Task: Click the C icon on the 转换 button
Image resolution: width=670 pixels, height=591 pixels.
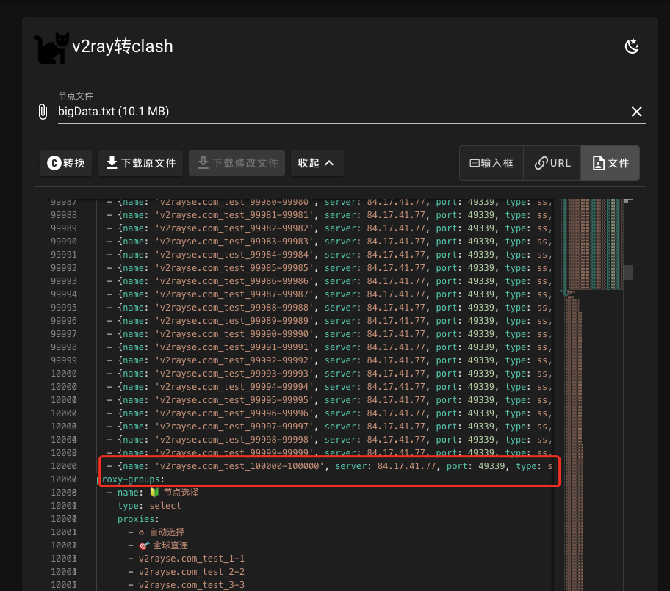Action: coord(53,163)
